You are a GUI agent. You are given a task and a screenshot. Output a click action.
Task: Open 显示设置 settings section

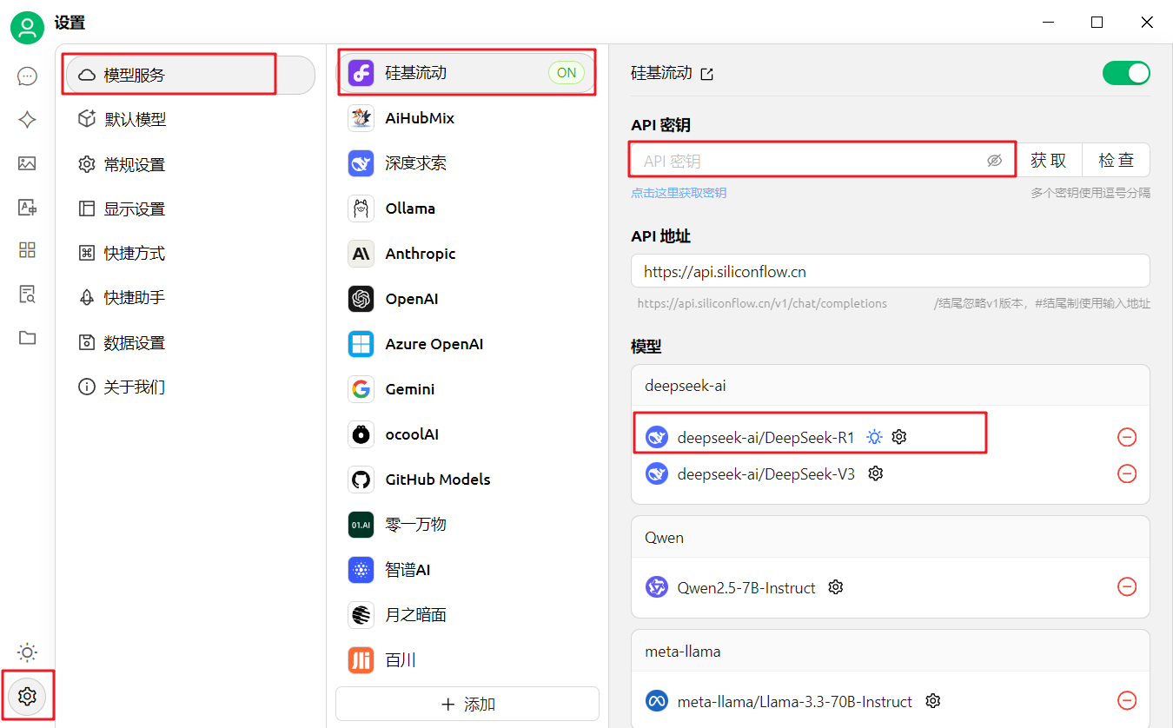[x=189, y=208]
